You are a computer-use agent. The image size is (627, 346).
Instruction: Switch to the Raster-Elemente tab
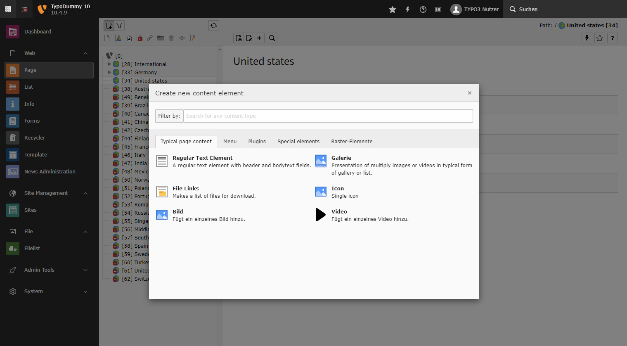pyautogui.click(x=352, y=142)
